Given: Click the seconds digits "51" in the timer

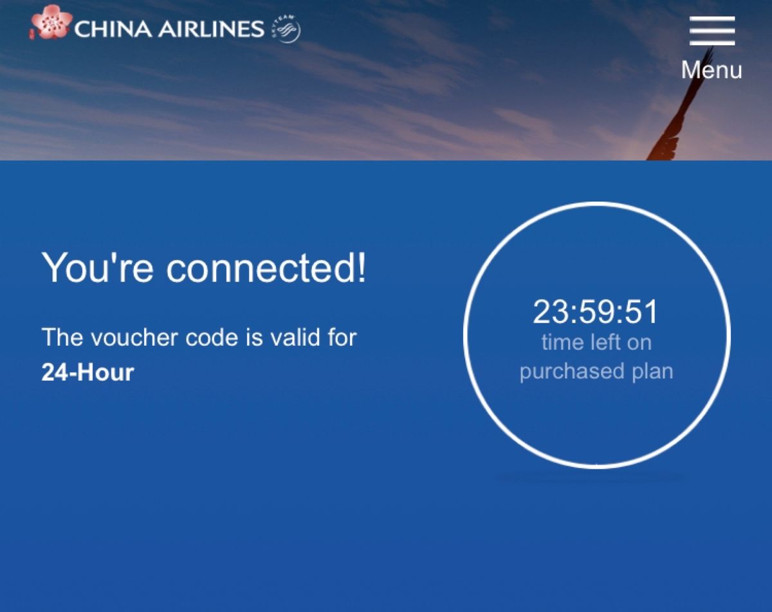Looking at the screenshot, I should 642,312.
